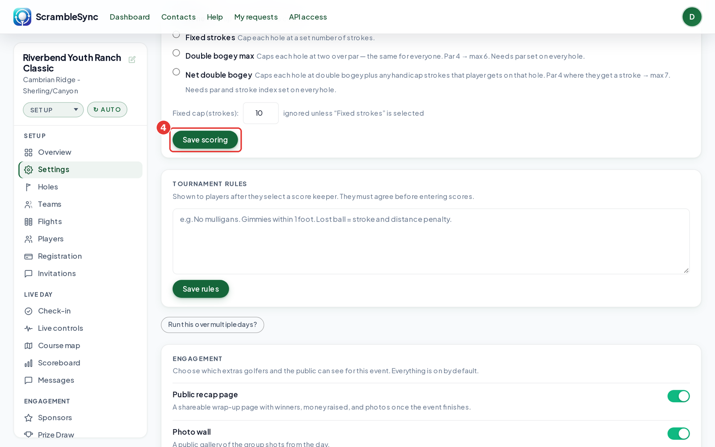
Task: Click the Live controls pulse icon
Action: 29,329
